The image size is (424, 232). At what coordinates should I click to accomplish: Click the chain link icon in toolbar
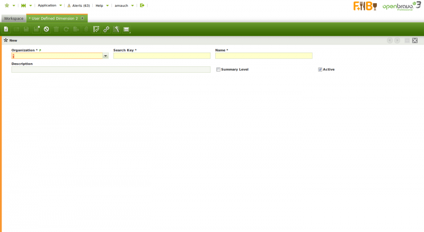coord(107,29)
